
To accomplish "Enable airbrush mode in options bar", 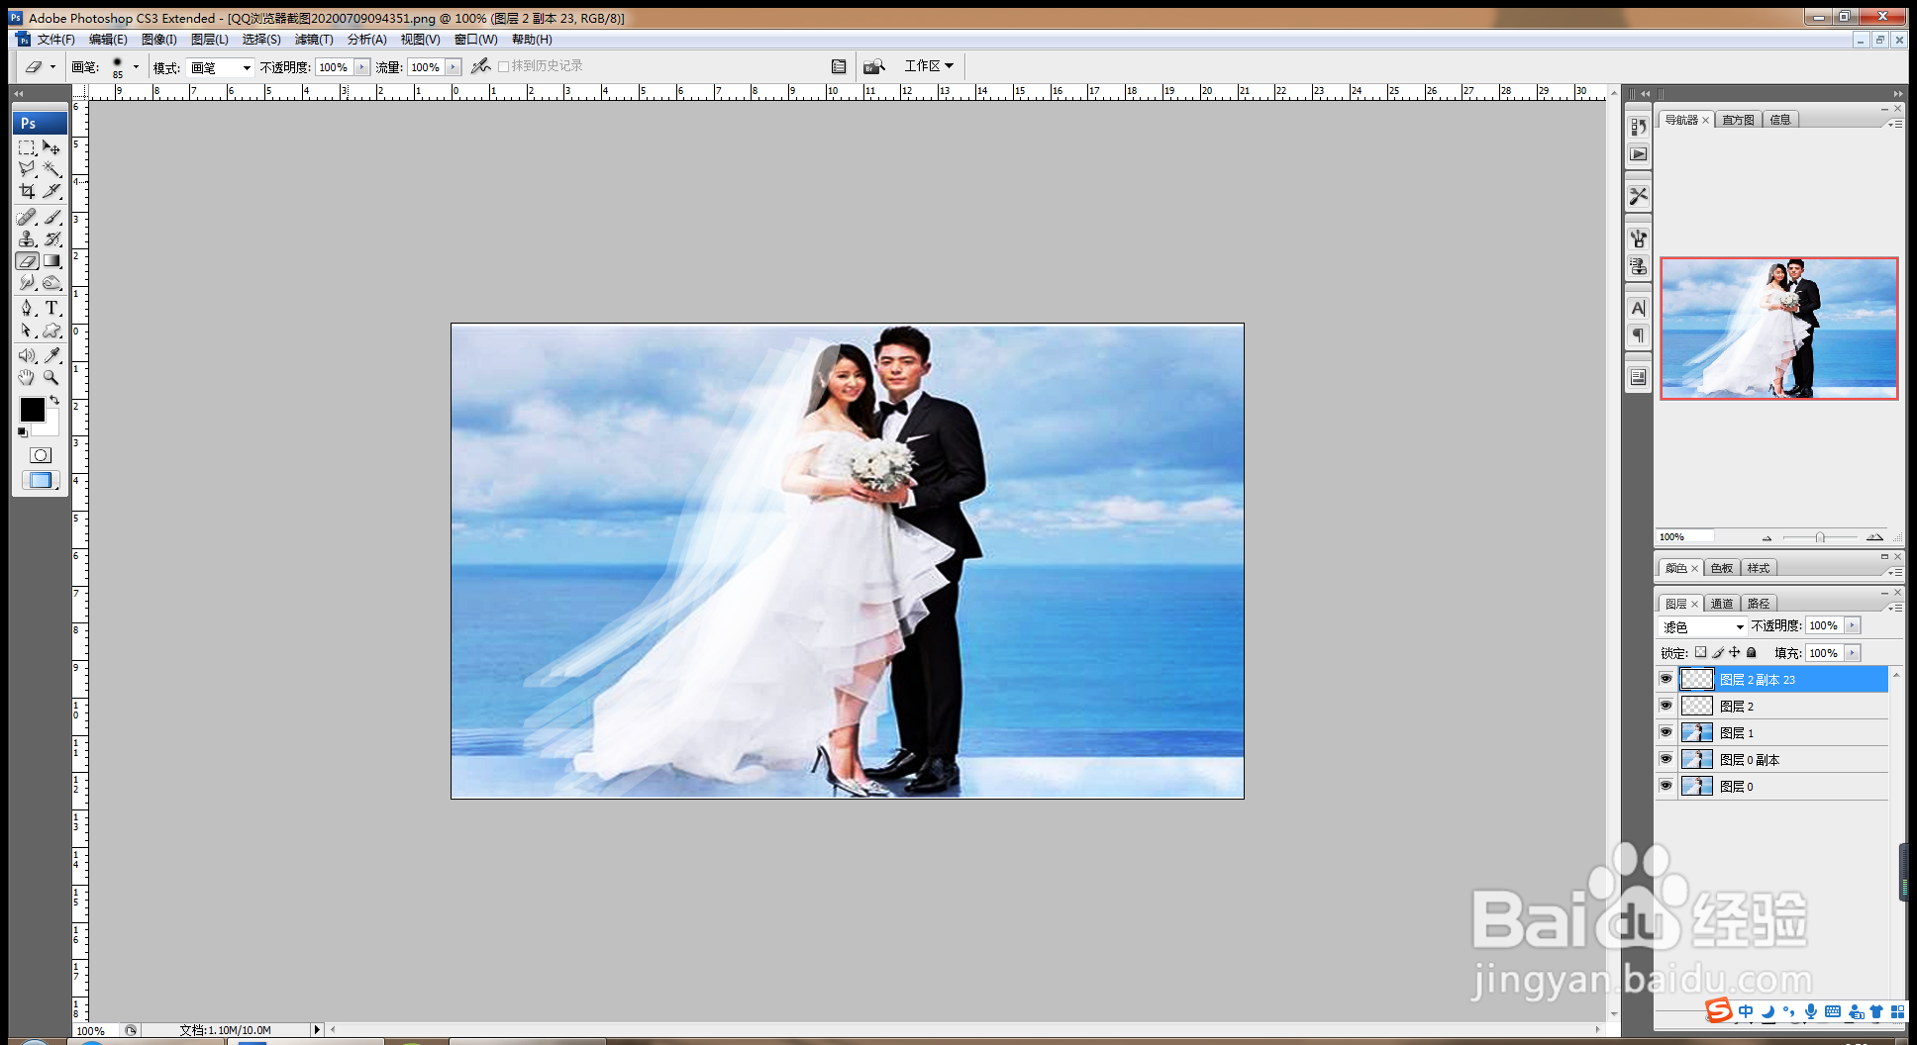I will point(481,66).
